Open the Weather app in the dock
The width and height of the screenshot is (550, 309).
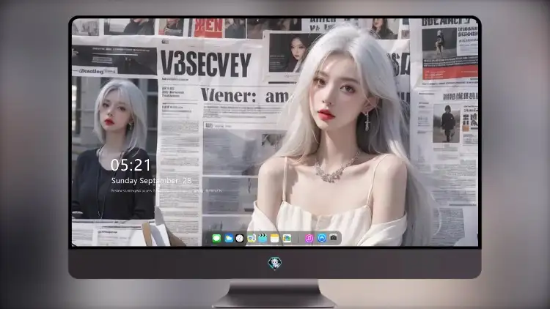[228, 239]
